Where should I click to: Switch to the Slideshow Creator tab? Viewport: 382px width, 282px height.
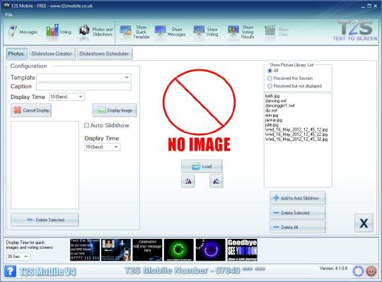[x=52, y=54]
